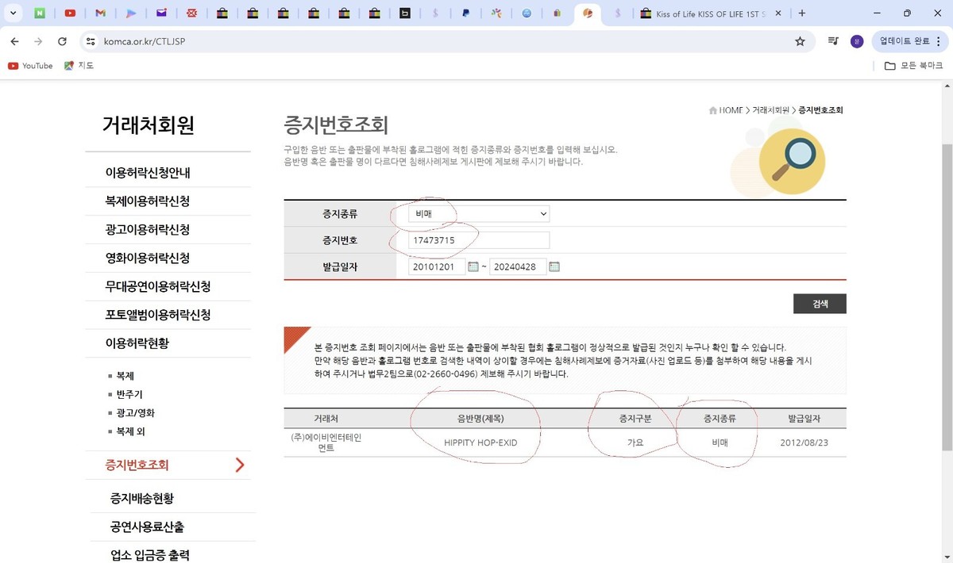This screenshot has width=953, height=563.
Task: Click the start date field 20101201
Action: [437, 267]
